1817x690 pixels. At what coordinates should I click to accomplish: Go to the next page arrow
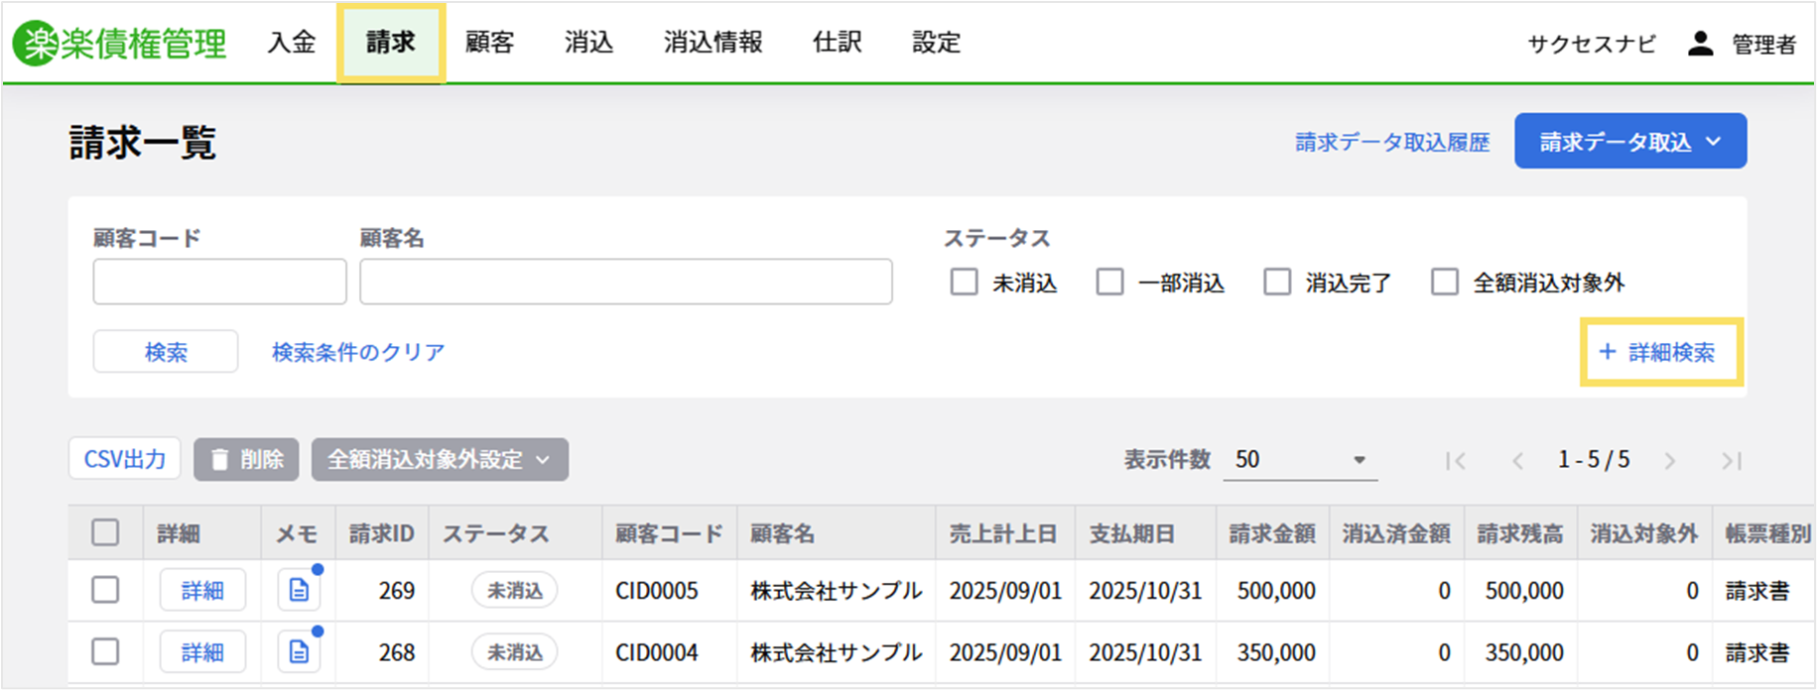(x=1670, y=461)
